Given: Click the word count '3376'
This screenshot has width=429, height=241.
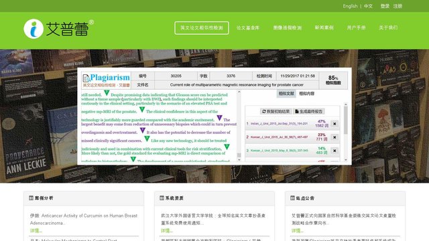Looking at the screenshot, I should [231, 76].
